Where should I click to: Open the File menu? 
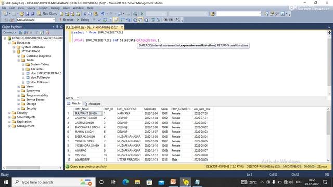4,8
